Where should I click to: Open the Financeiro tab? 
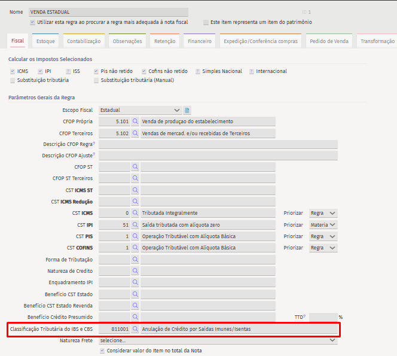click(x=200, y=41)
